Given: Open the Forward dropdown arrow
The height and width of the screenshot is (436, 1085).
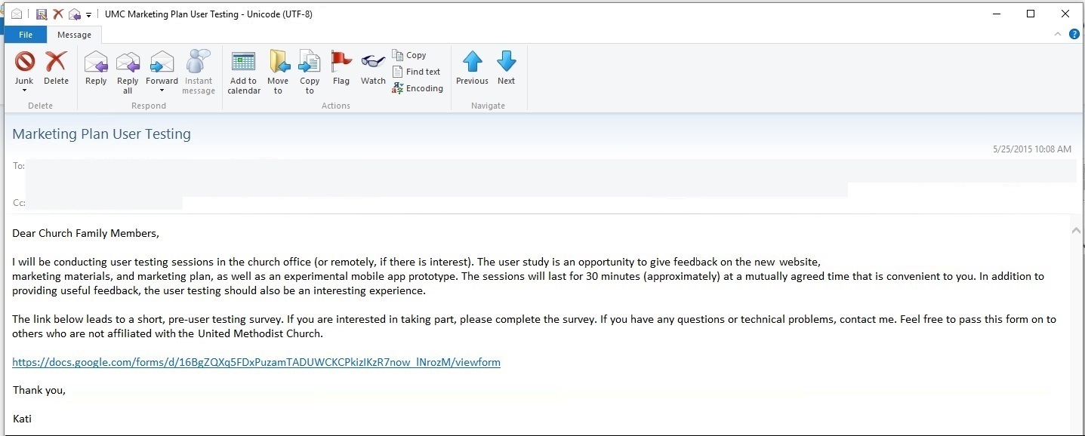Looking at the screenshot, I should (162, 91).
